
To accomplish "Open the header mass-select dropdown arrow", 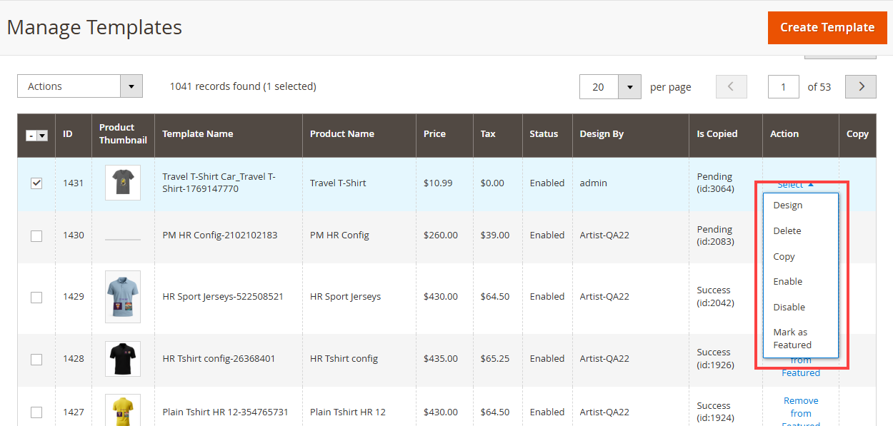I will 42,136.
